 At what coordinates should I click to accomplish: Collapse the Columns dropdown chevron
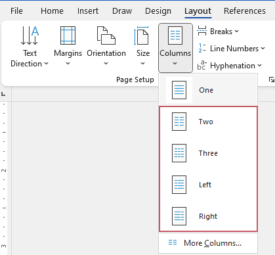click(175, 64)
